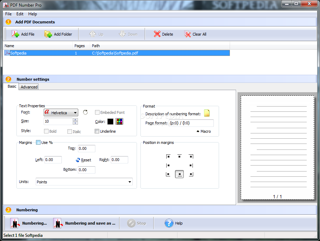Open the multicolor palette picker icon

click(x=119, y=122)
